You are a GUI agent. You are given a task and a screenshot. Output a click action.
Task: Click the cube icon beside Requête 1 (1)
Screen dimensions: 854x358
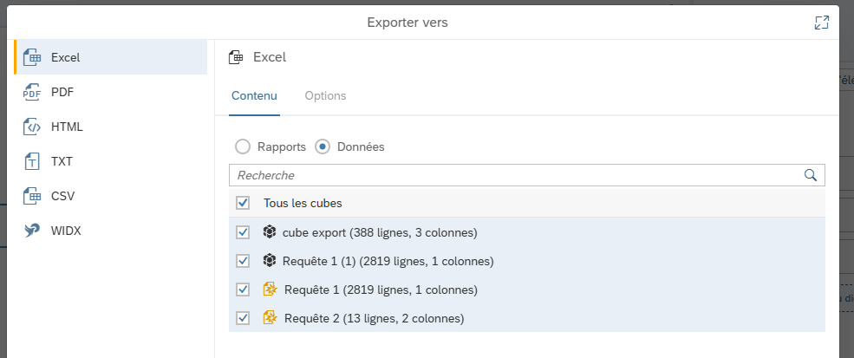point(269,260)
